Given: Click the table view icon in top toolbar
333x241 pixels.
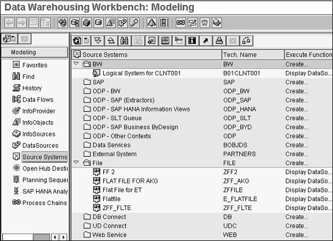Looking at the screenshot, I should coord(33,23).
